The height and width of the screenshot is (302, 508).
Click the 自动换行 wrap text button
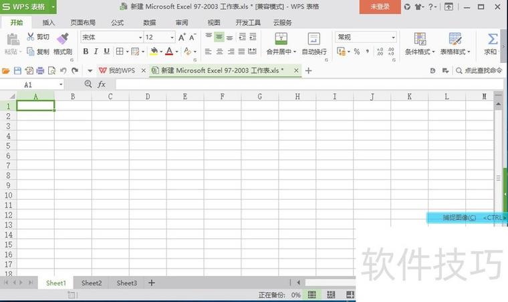pyautogui.click(x=314, y=44)
